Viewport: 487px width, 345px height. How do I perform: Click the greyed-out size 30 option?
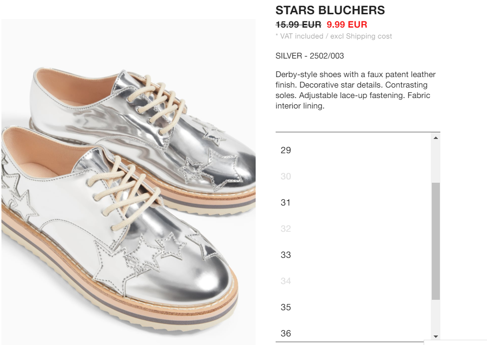tap(353, 177)
